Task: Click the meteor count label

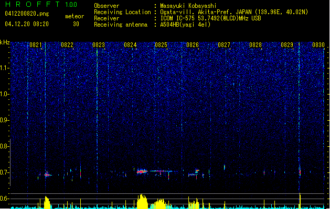Action: click(74, 16)
